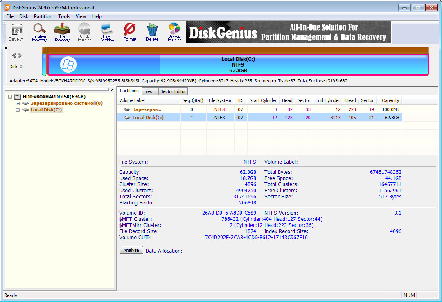Go to previous disk arrow
Image resolution: width=442 pixels, height=302 pixels.
[x=14, y=56]
